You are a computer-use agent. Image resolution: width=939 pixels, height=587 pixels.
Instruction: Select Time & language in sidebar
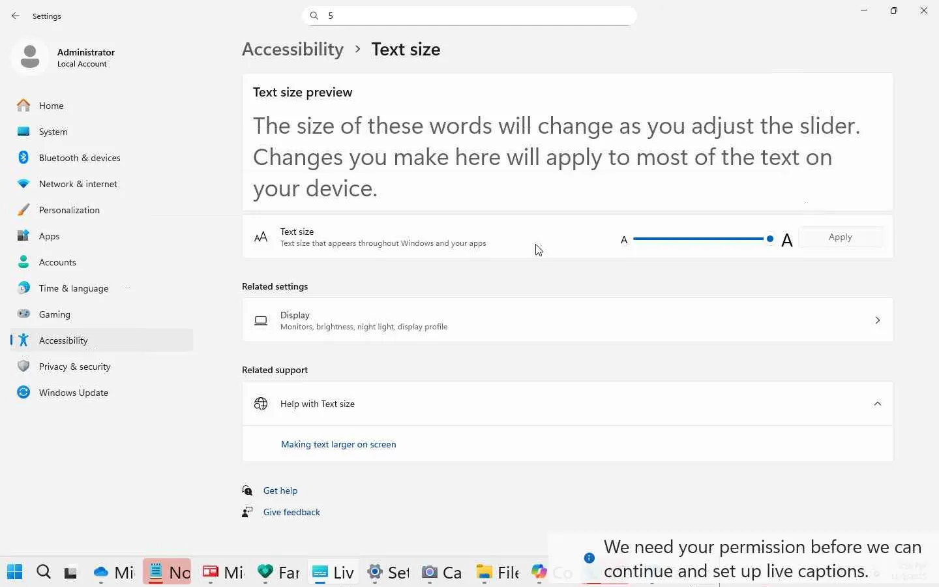73,288
